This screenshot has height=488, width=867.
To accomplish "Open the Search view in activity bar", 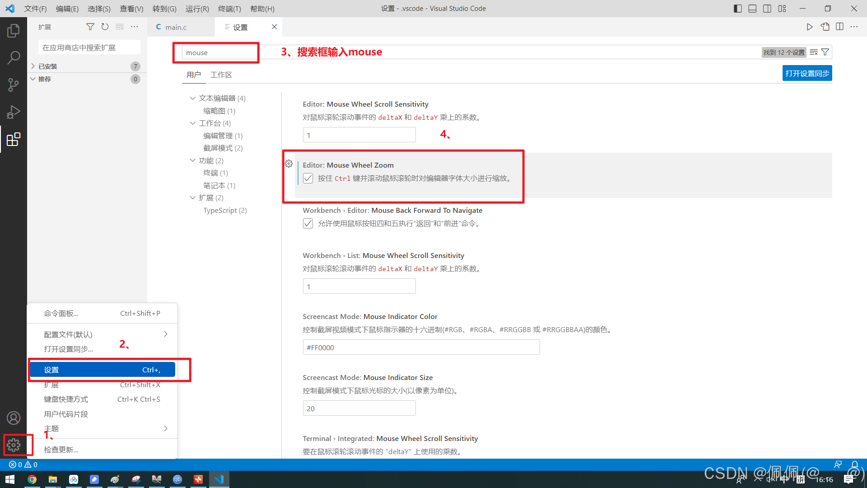I will pos(14,57).
